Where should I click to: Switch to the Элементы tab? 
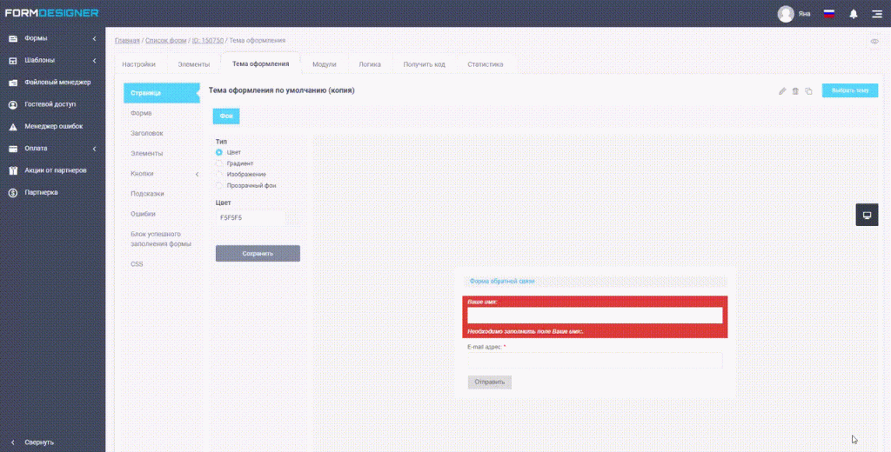(x=194, y=64)
